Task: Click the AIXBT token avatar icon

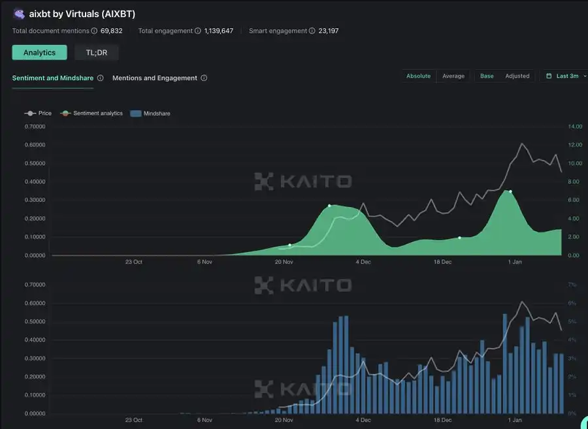Action: point(19,14)
